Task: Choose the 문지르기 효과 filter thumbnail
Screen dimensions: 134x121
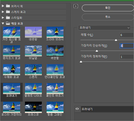Action: click(12, 51)
